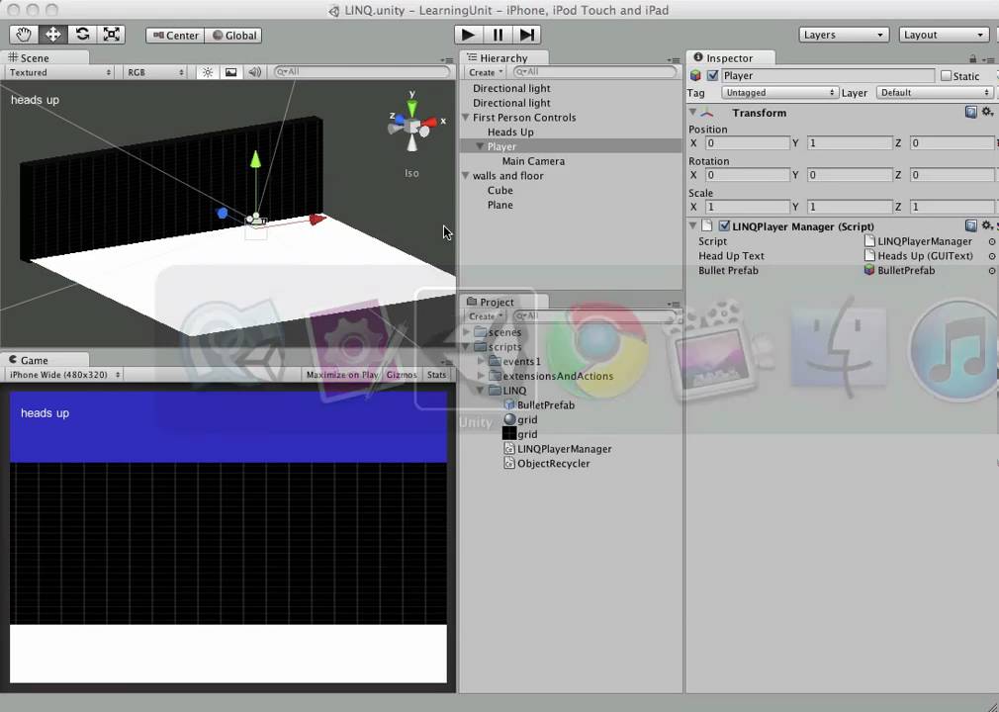The width and height of the screenshot is (999, 712).
Task: Open LINQPlayer Manager help book icon
Action: tap(971, 225)
